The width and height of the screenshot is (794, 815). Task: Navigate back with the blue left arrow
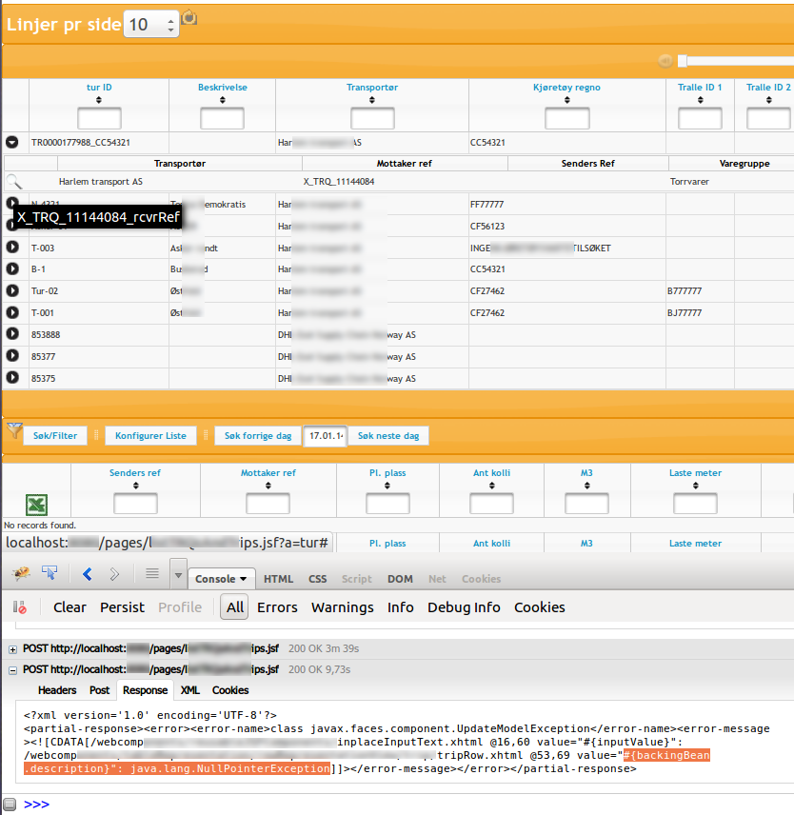[x=86, y=571]
